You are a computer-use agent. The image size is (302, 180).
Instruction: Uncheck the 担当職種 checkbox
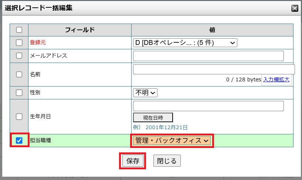pos(19,140)
